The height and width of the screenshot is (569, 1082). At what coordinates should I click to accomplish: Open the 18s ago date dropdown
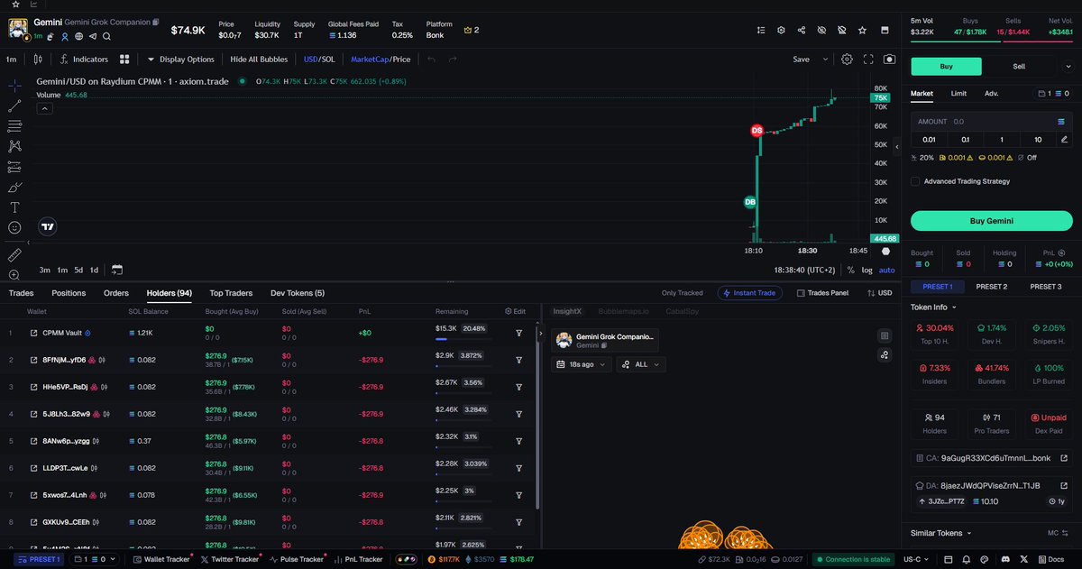pos(582,364)
